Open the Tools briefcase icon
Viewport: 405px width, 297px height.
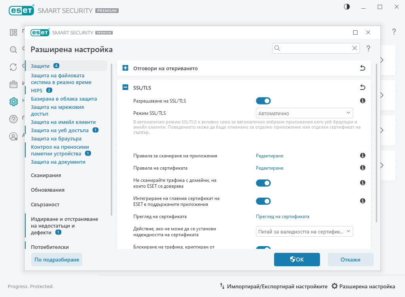pyautogui.click(x=13, y=84)
